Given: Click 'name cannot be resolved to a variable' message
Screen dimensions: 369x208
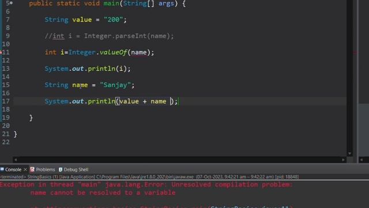Looking at the screenshot, I should (103, 192).
